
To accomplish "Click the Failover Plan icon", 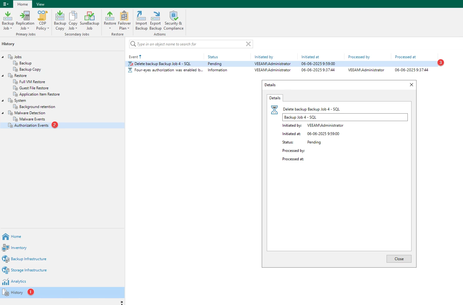I will pyautogui.click(x=124, y=16).
